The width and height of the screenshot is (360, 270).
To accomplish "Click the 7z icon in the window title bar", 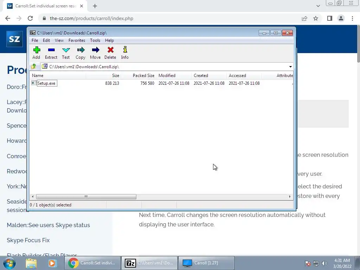I will 33,33.
